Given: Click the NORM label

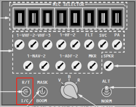Looking at the screenshot, I should tap(107, 101).
